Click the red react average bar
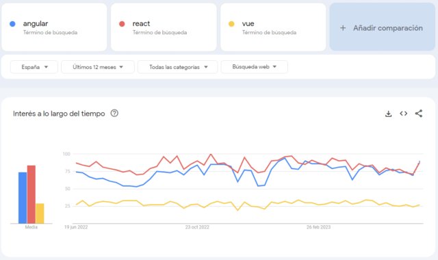This screenshot has height=260, width=438. click(x=31, y=194)
